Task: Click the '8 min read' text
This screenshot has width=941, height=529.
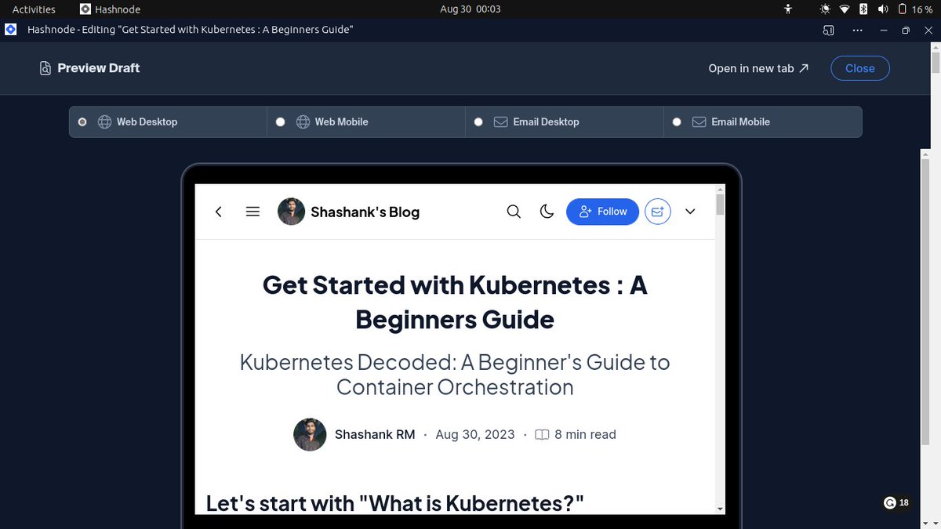Action: pos(585,434)
